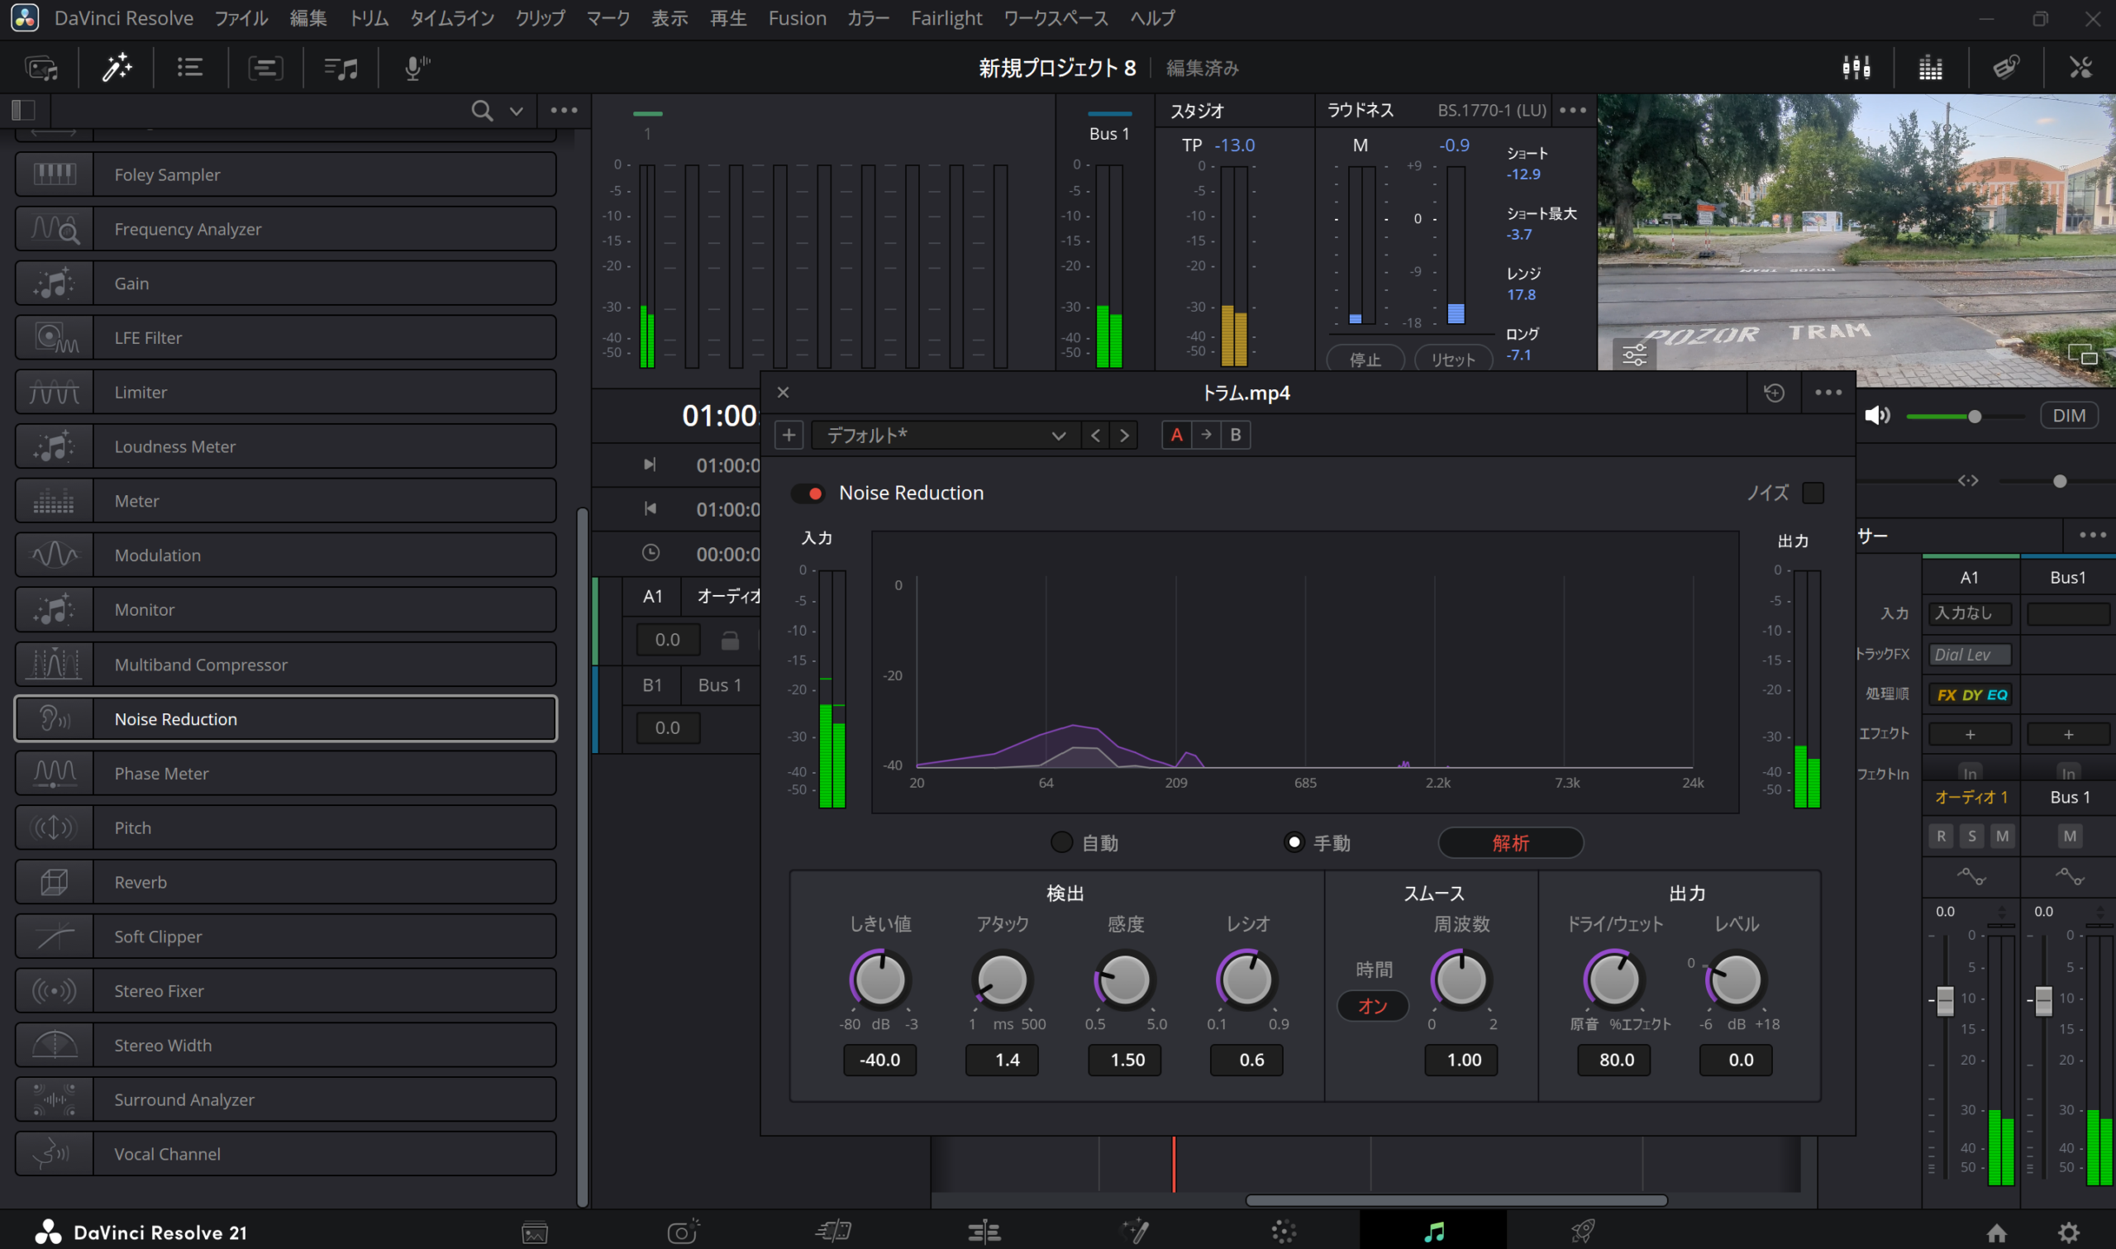Switch to the Color page icon
2116x1249 pixels.
click(1284, 1232)
